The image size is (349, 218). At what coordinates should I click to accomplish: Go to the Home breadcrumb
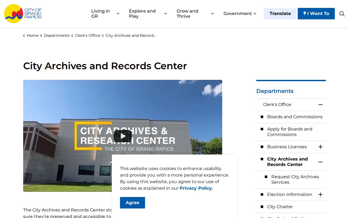[x=32, y=35]
